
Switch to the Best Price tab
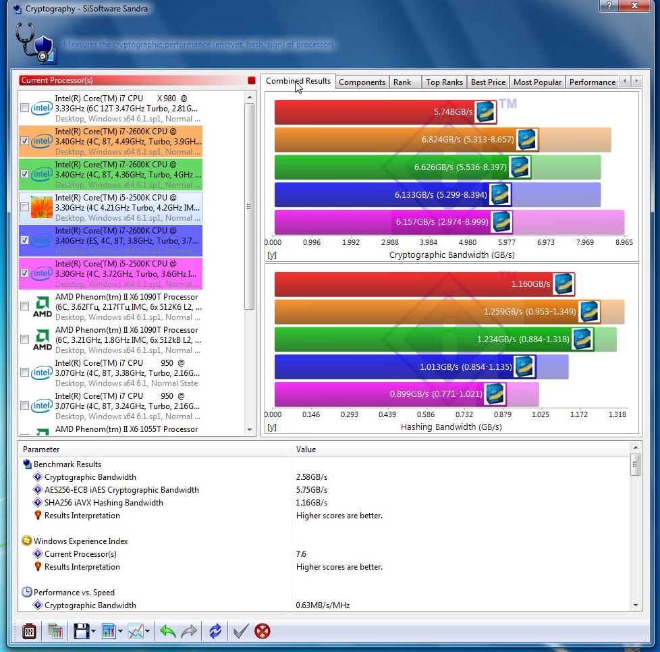pyautogui.click(x=489, y=82)
